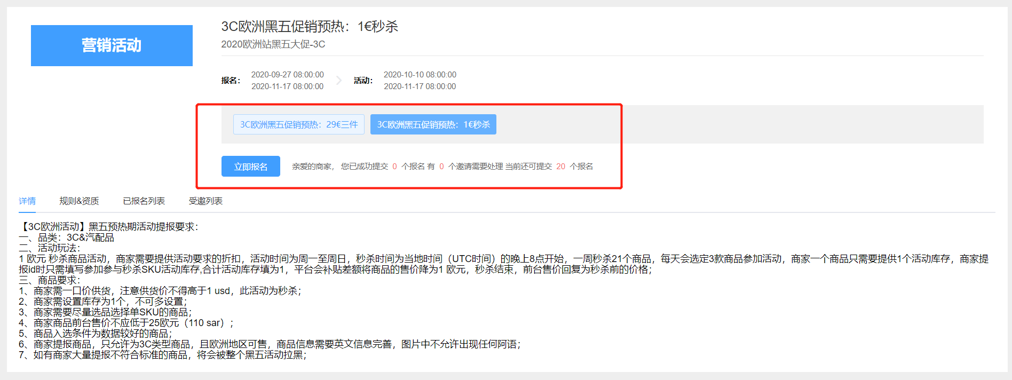Click the 活动 start date 2020-10-10 08:00:00

[420, 75]
